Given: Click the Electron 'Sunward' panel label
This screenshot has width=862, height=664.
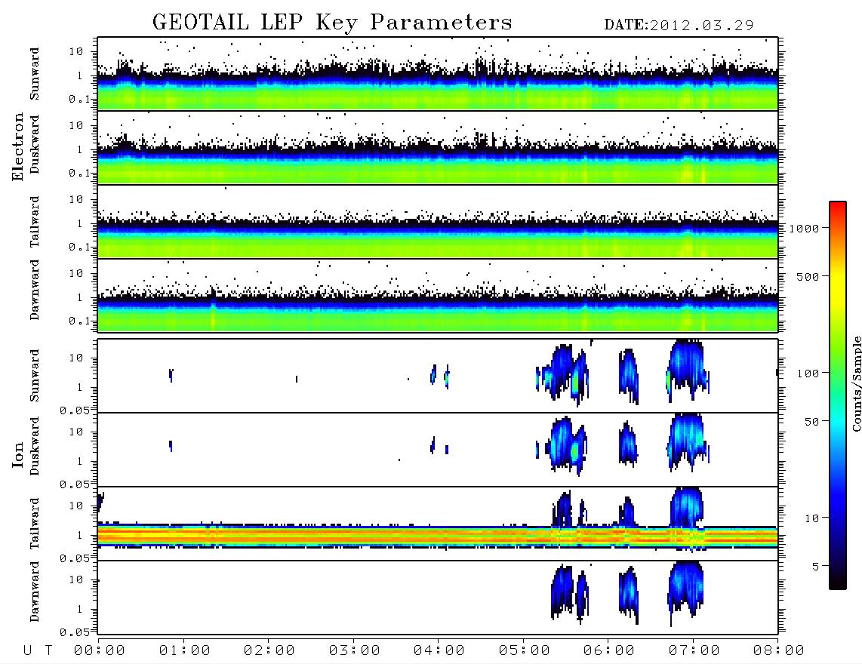Looking at the screenshot, I should pyautogui.click(x=35, y=74).
